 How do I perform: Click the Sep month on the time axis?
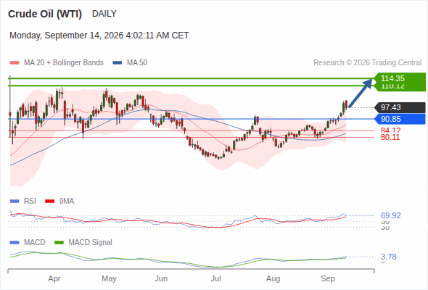328,278
